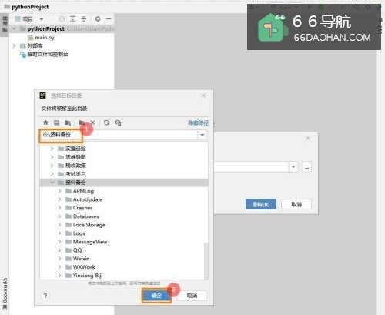Confirm with the blue OK button
This screenshot has height=315, width=385.
click(156, 296)
